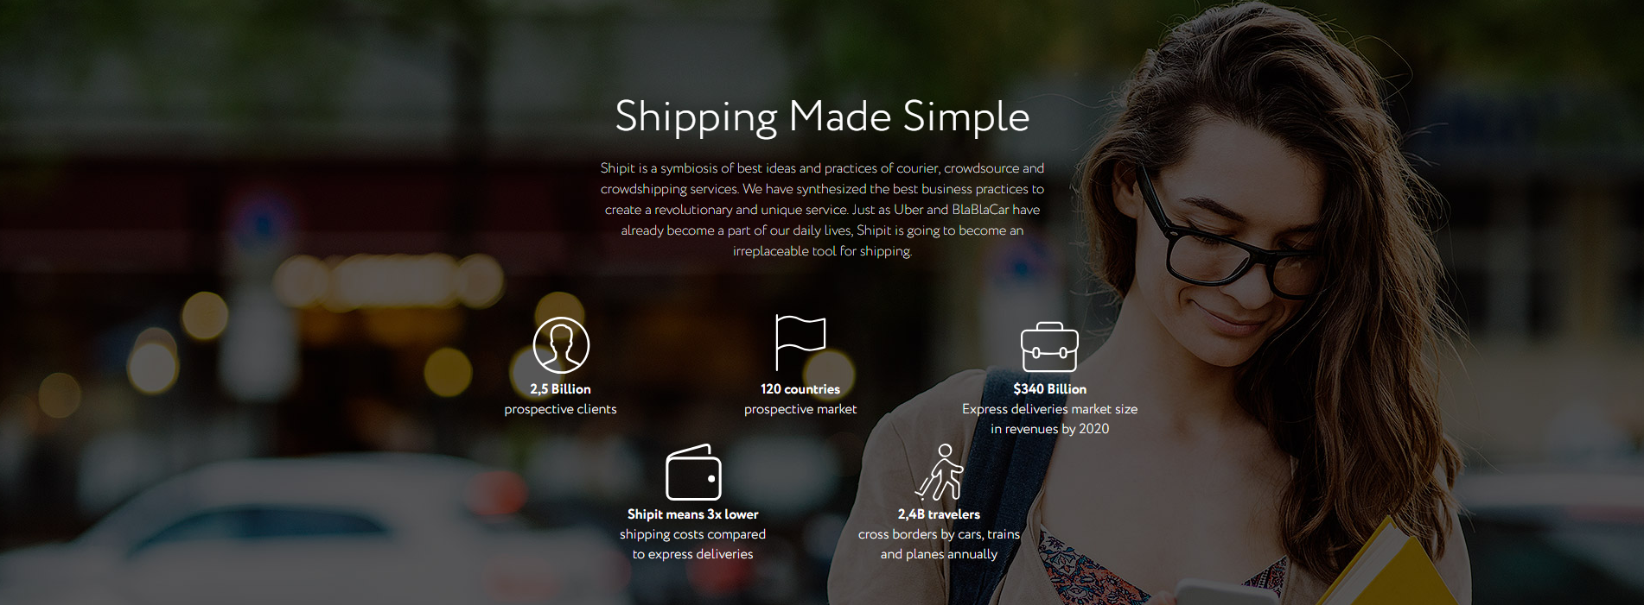Viewport: 1644px width, 605px height.
Task: Select the 120 countries statistic label
Action: click(800, 389)
